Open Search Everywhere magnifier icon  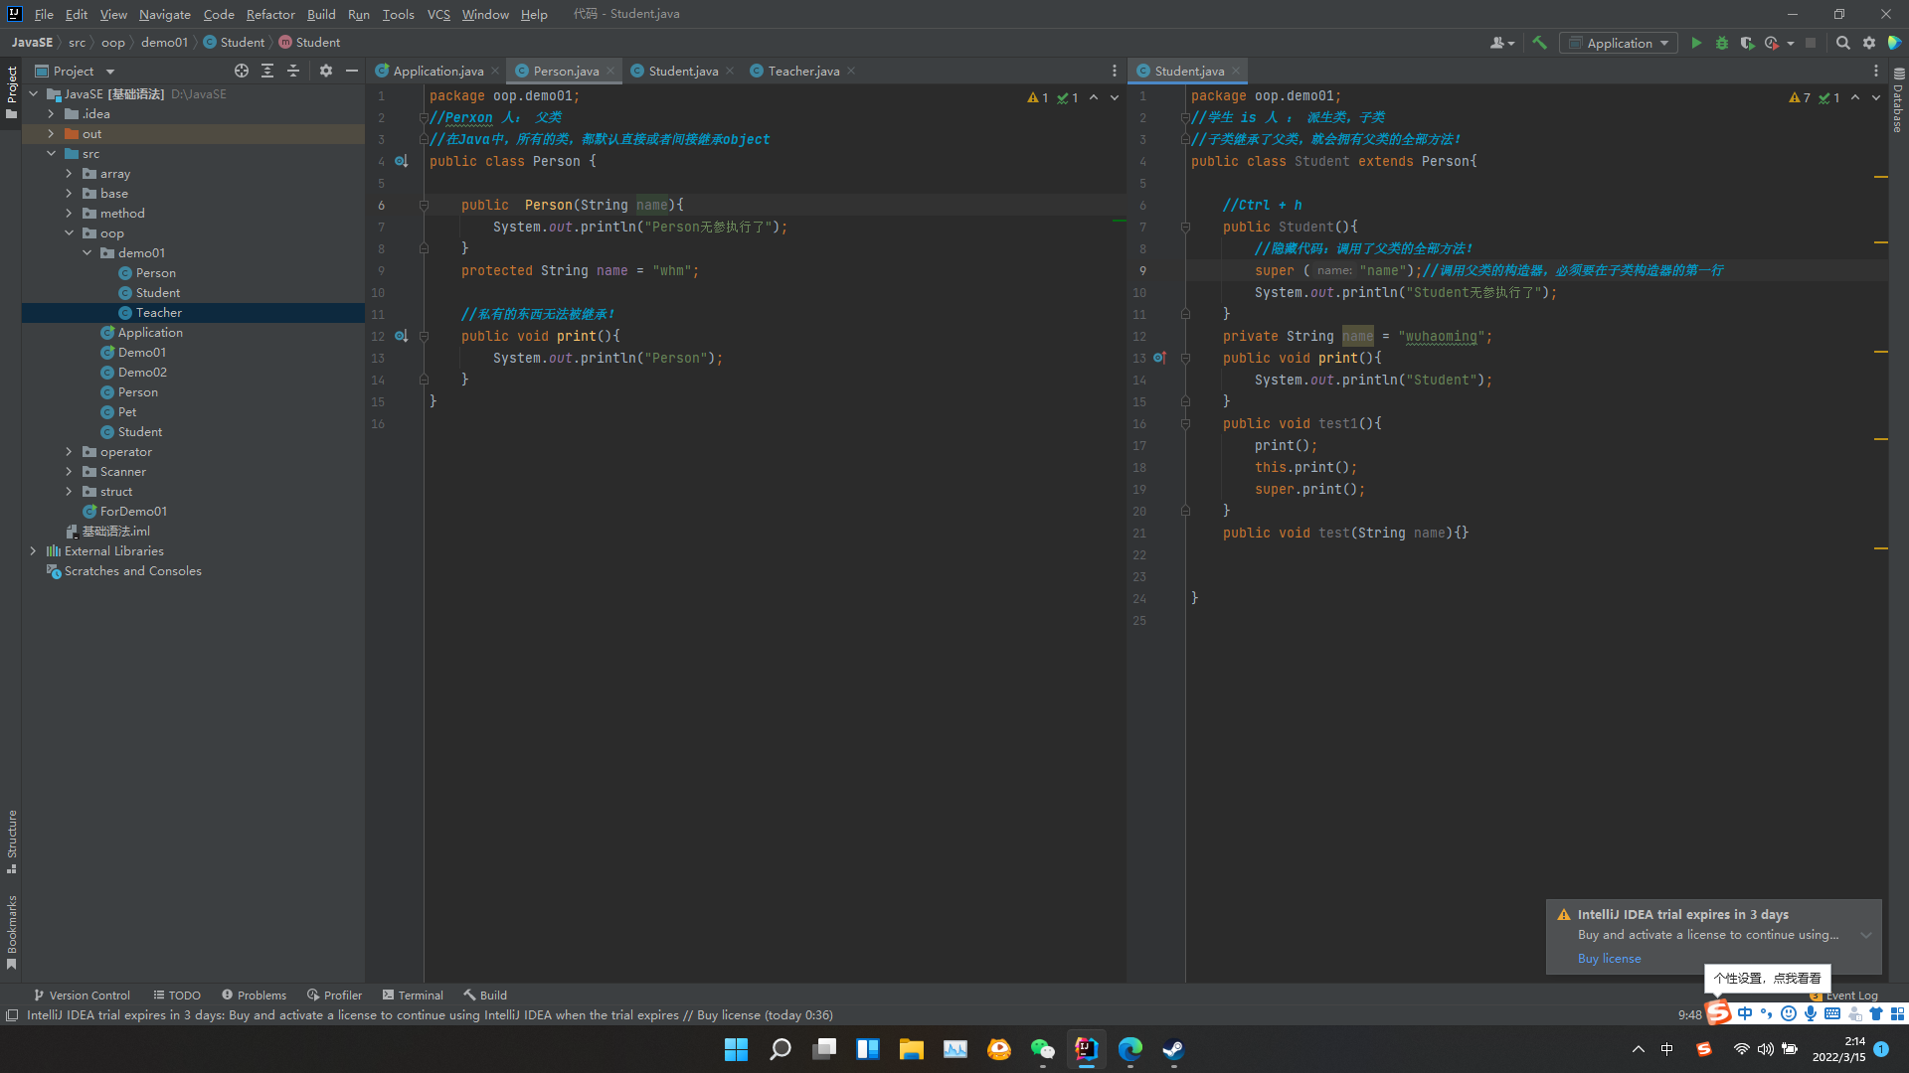[1842, 43]
